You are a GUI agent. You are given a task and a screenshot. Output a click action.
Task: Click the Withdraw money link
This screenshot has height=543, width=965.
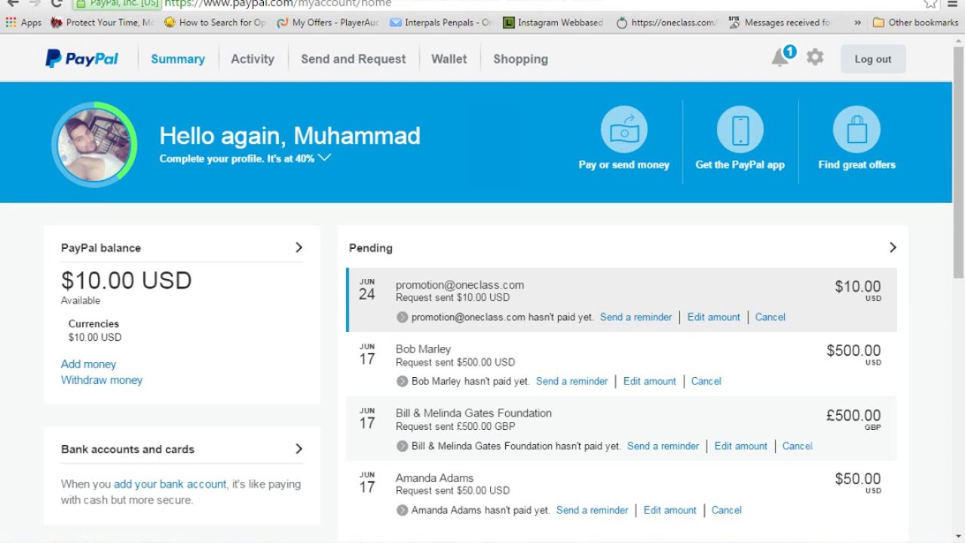tap(102, 380)
